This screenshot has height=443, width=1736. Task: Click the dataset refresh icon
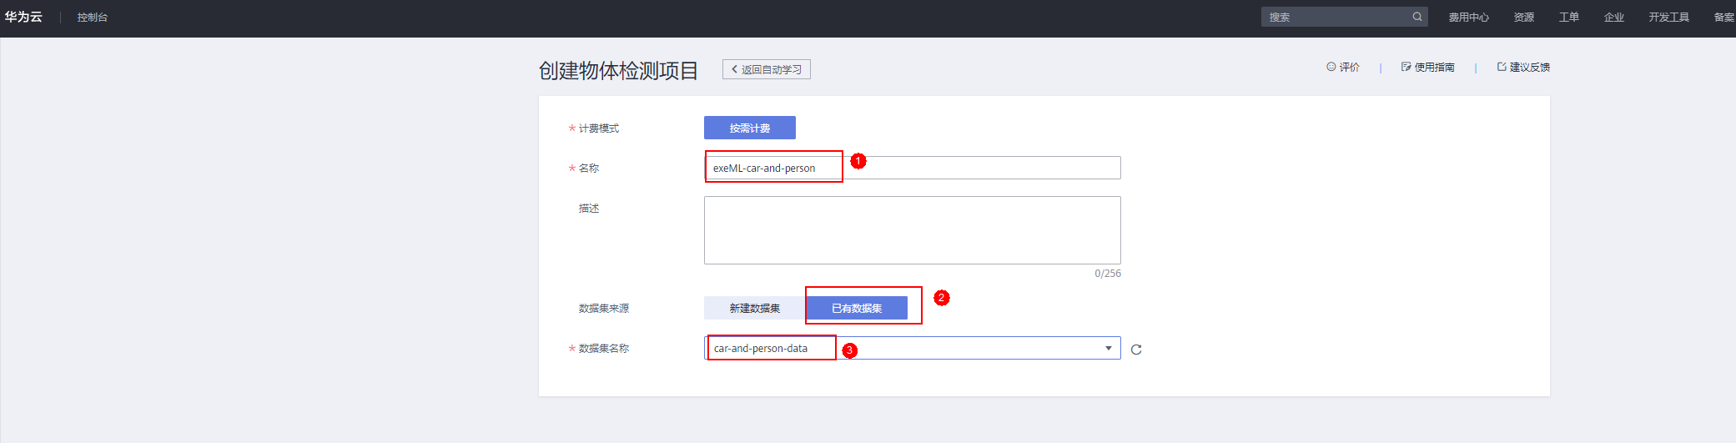pyautogui.click(x=1136, y=350)
